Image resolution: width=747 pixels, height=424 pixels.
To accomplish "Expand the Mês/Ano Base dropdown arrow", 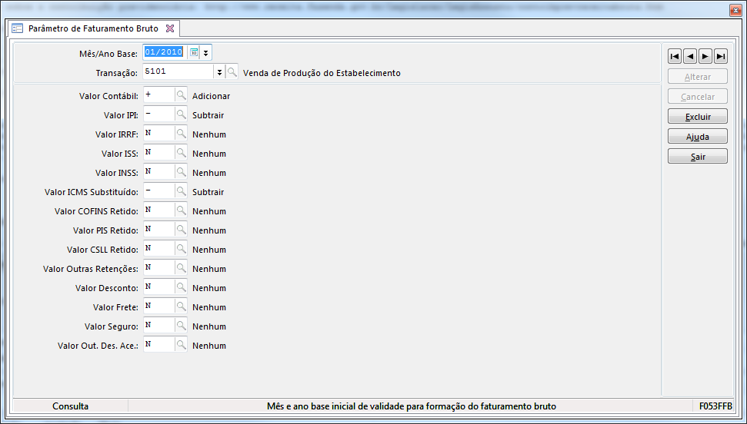I will pos(206,52).
